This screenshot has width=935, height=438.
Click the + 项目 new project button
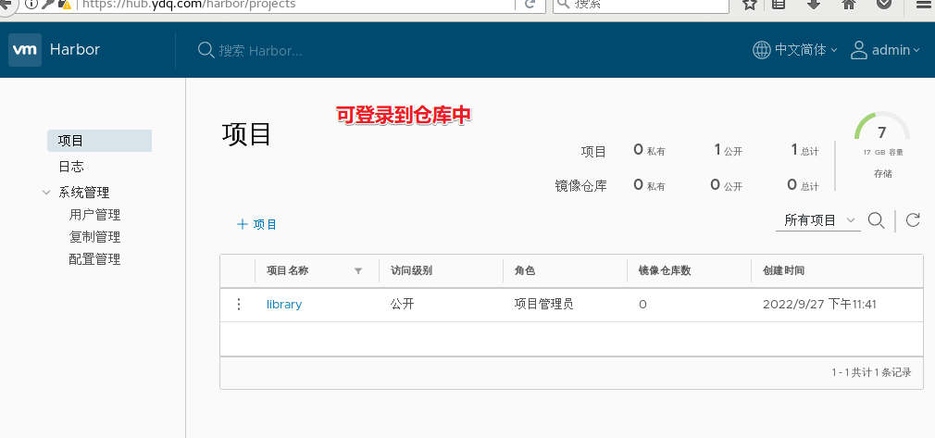click(257, 224)
